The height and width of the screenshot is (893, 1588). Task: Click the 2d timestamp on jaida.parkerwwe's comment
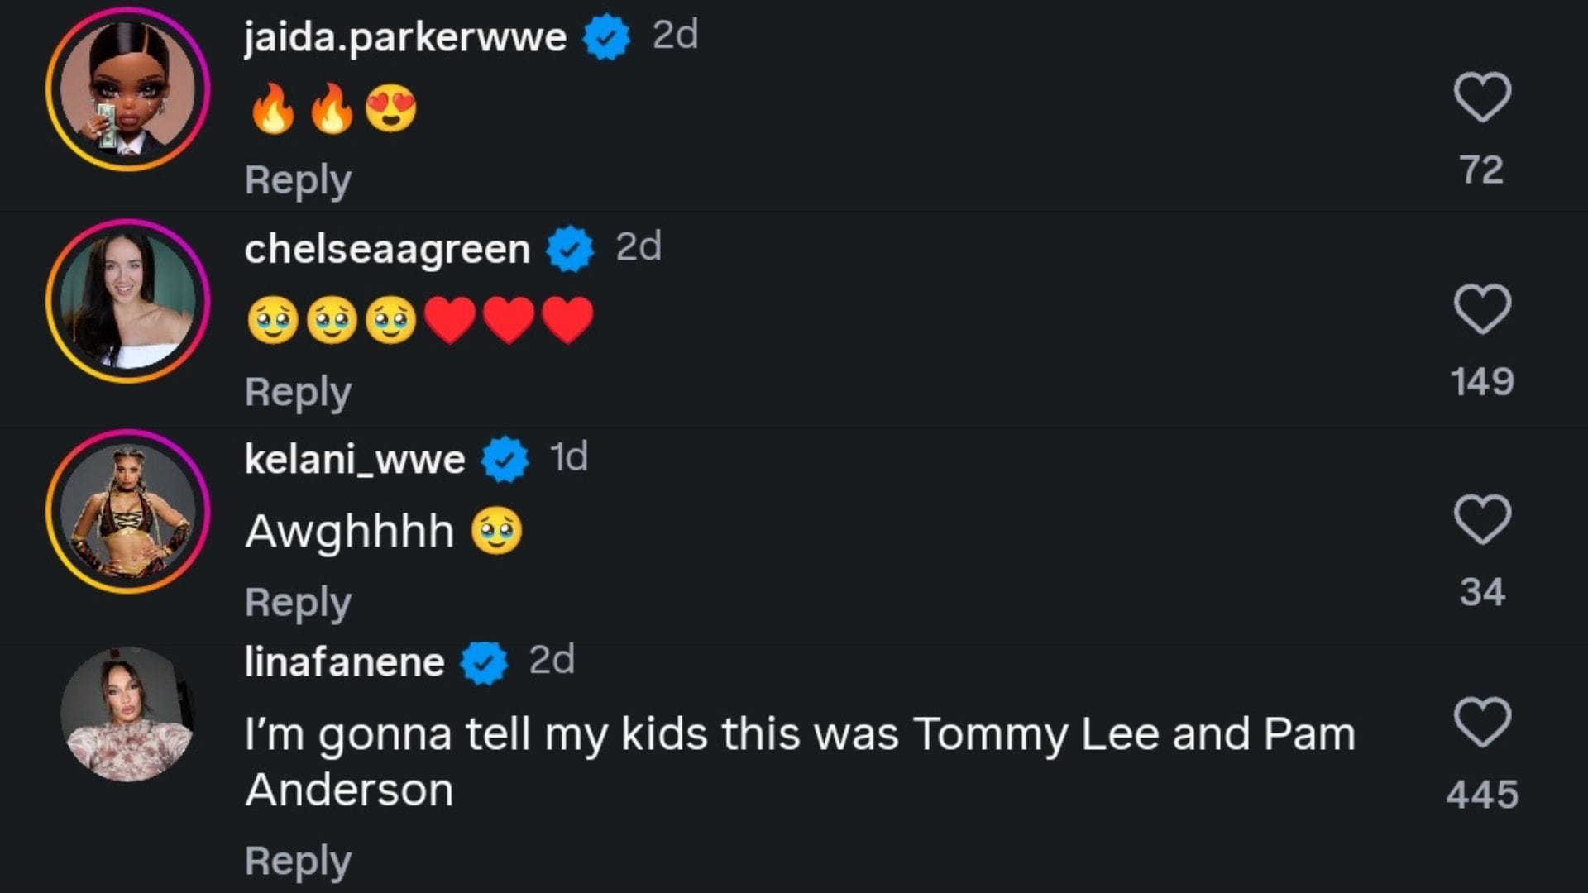coord(676,35)
